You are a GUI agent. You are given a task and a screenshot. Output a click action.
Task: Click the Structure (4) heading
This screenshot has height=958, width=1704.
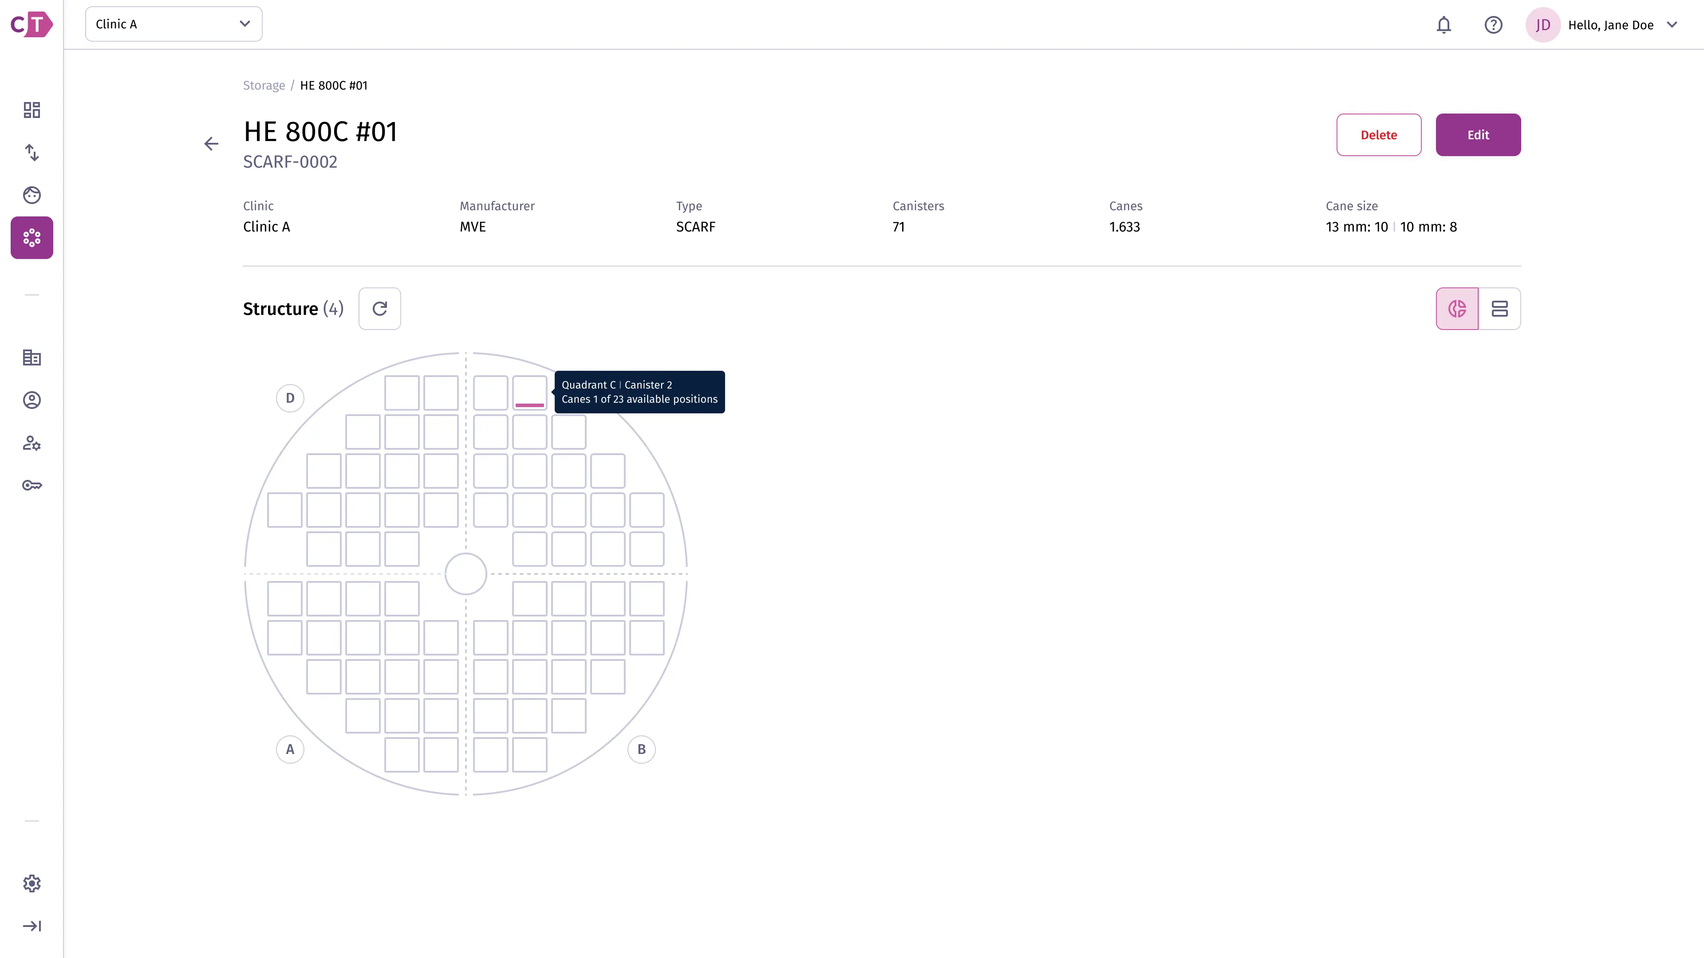293,309
